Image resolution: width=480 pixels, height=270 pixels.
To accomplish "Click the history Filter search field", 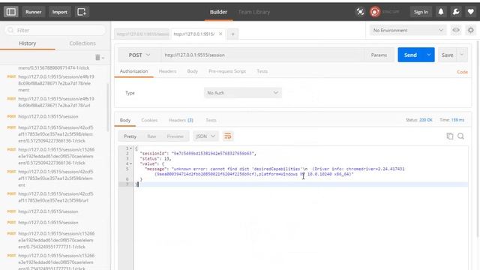I will pos(55,30).
